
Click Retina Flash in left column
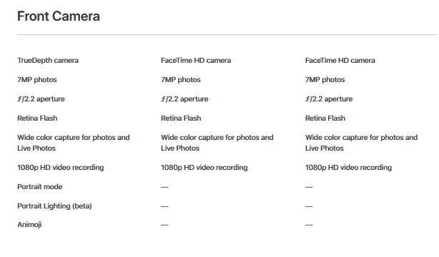pos(37,119)
